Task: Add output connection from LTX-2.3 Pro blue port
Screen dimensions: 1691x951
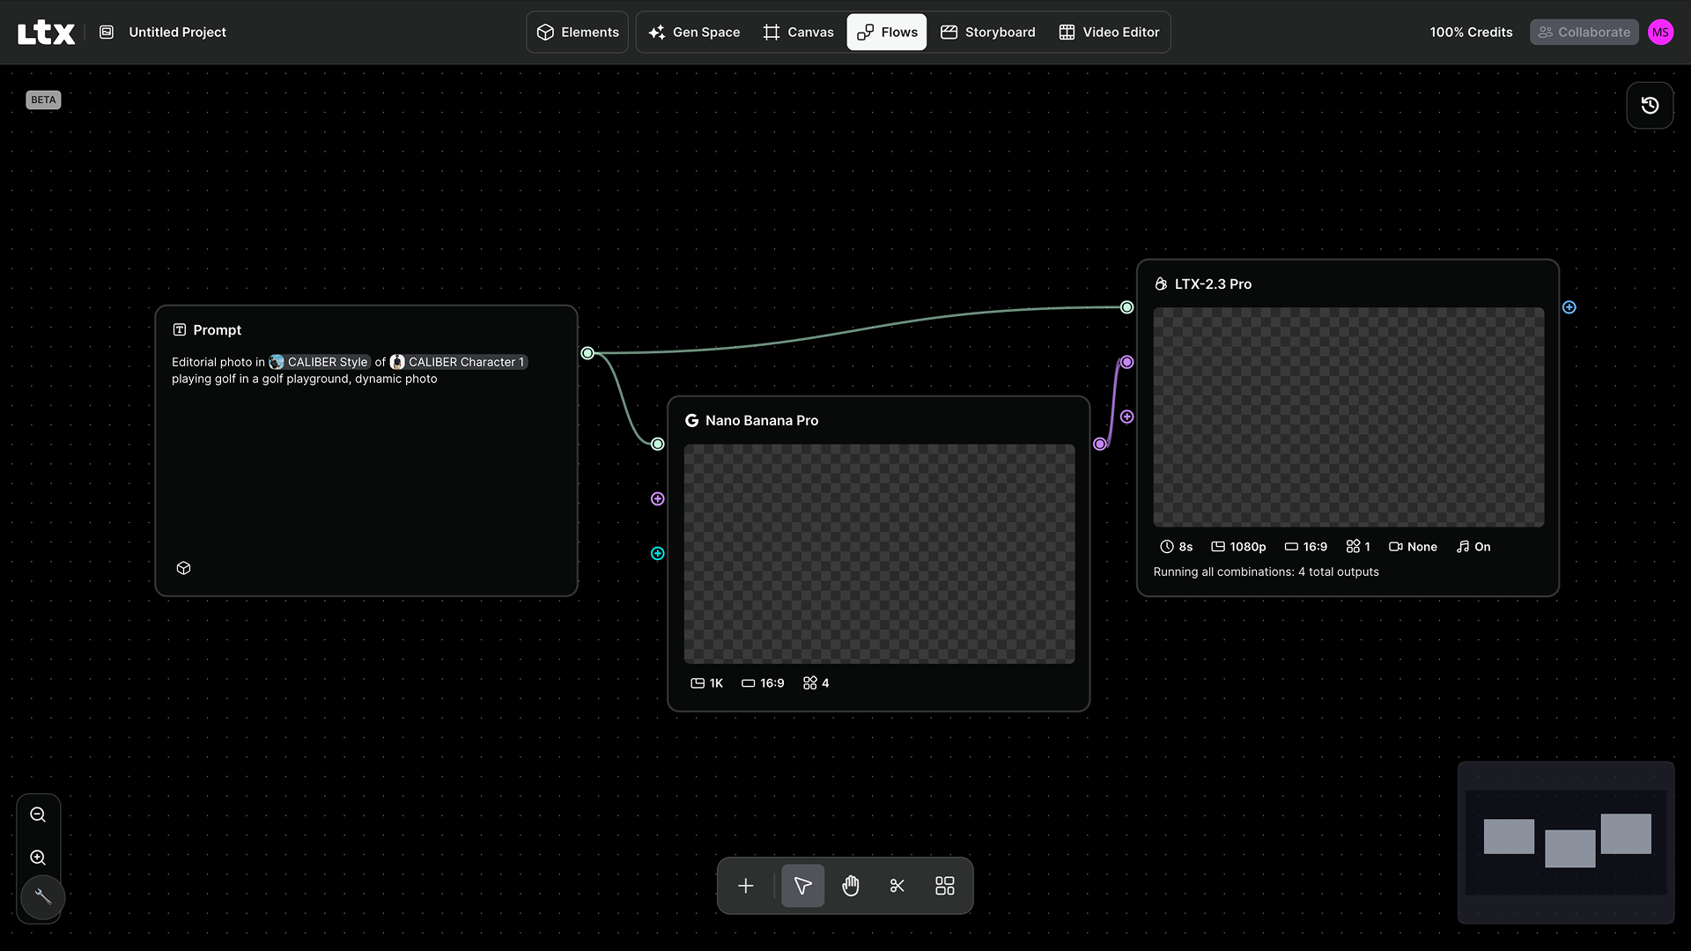Action: (x=1569, y=307)
